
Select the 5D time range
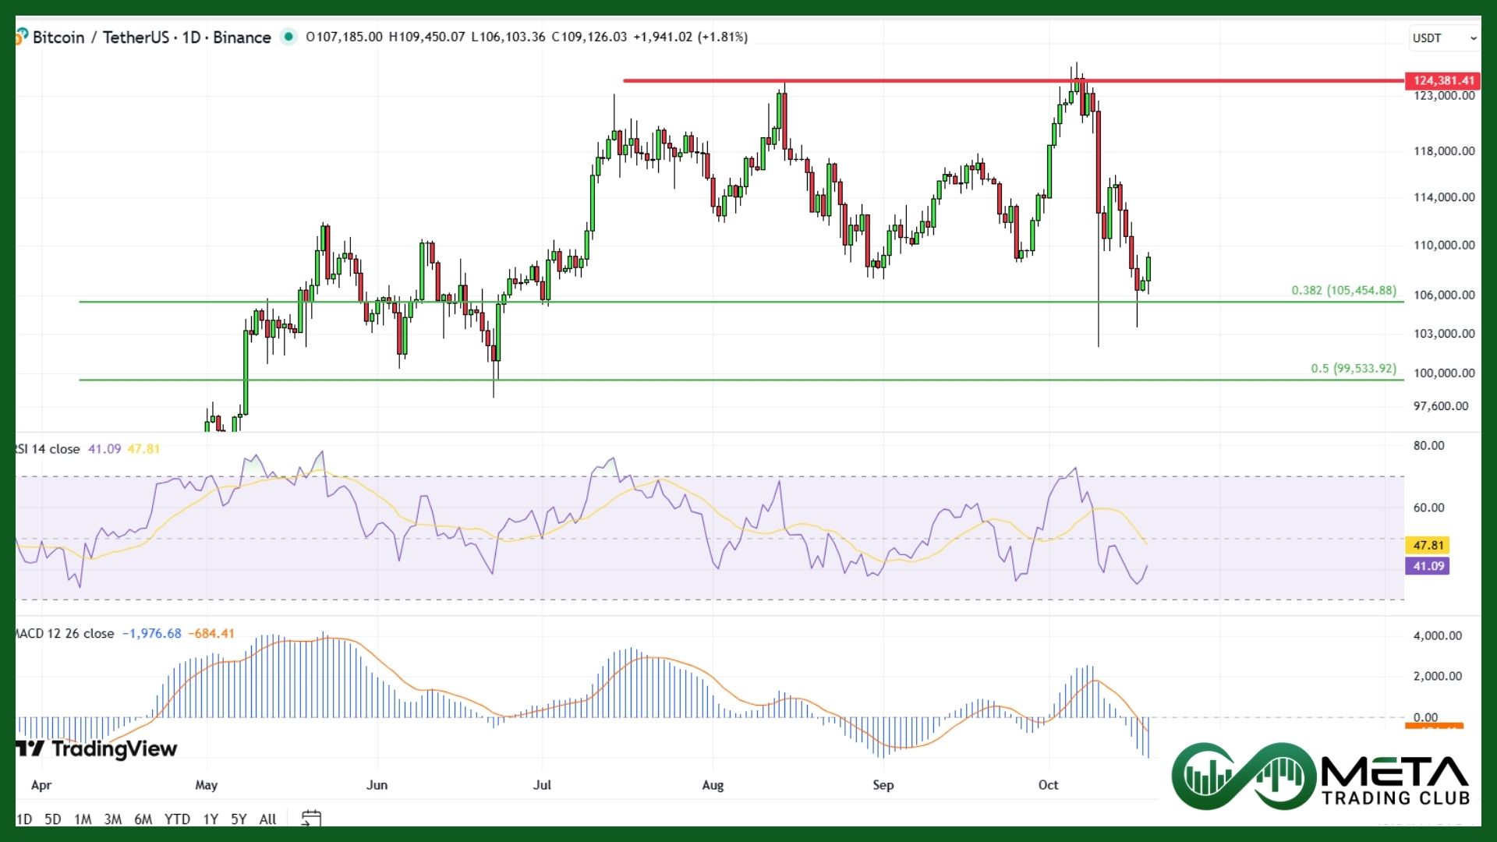(x=52, y=819)
